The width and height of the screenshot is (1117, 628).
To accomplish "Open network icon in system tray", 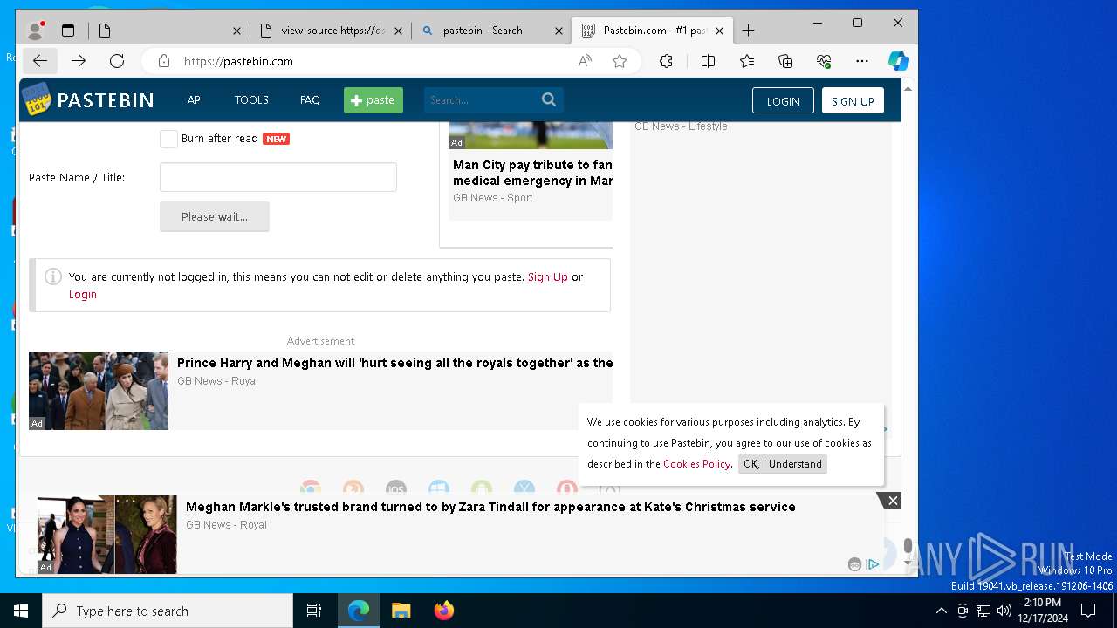I will (x=983, y=611).
